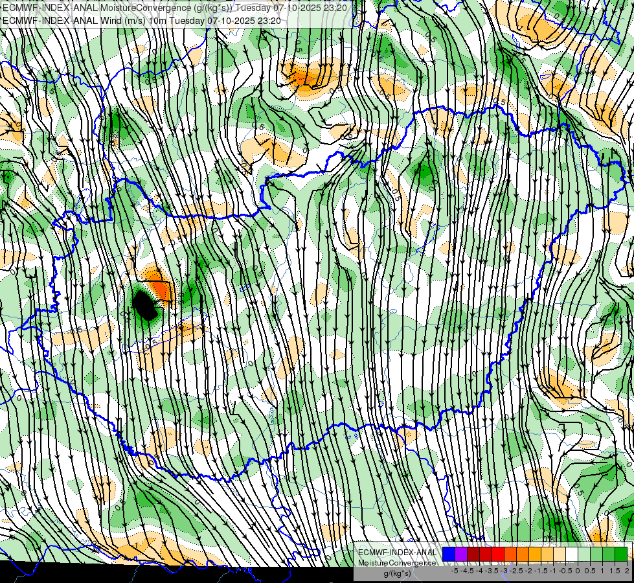Click the purple legend swatch
The image size is (634, 583).
click(x=461, y=554)
